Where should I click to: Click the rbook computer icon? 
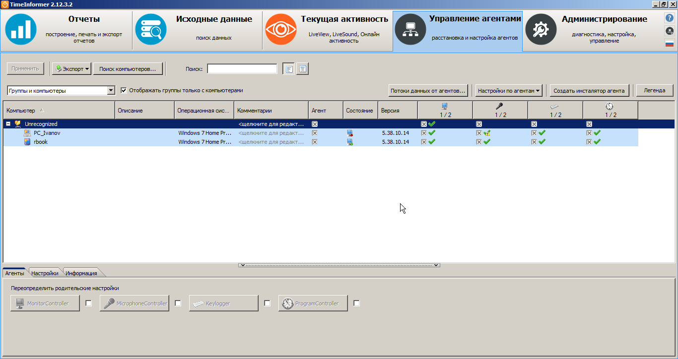[x=27, y=142]
